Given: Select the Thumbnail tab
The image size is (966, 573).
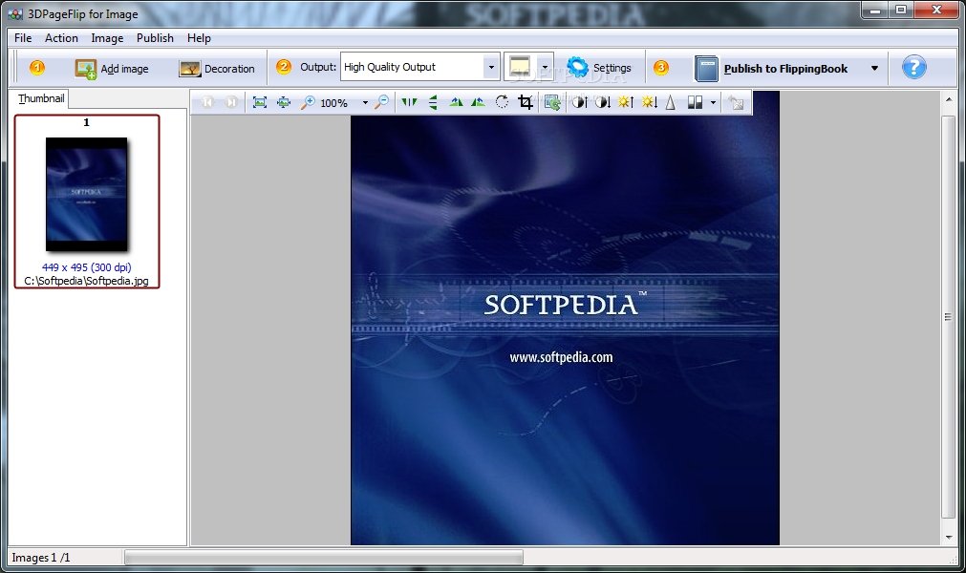Looking at the screenshot, I should (41, 98).
